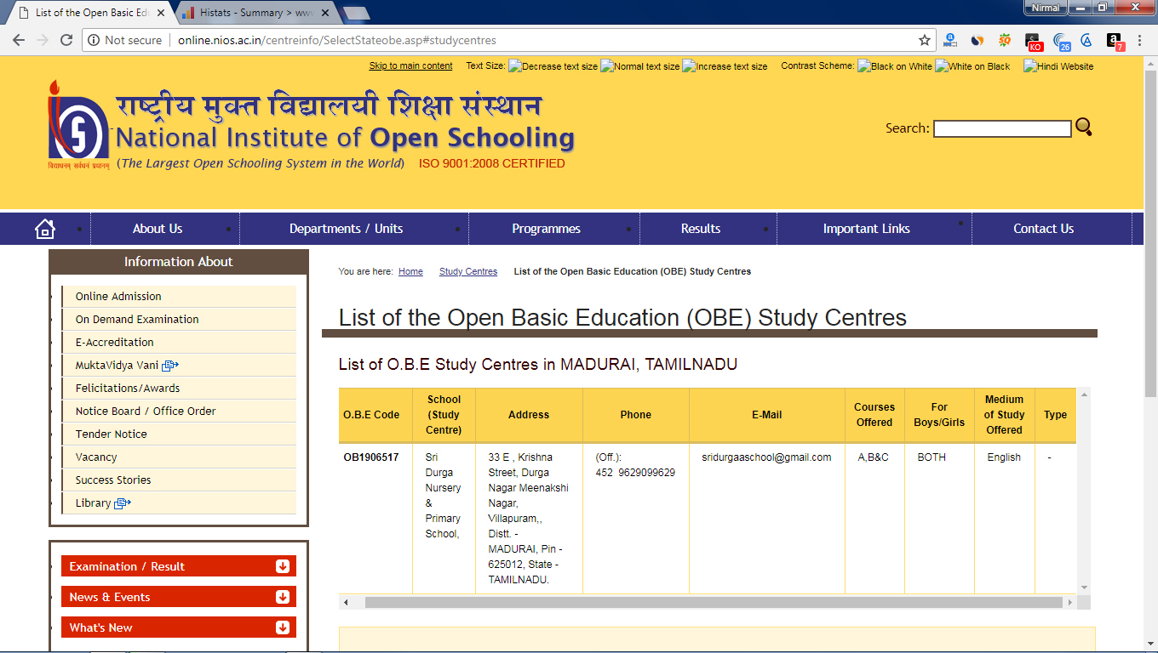Open the extension with red KO badge
This screenshot has height=653, width=1158.
click(x=1033, y=41)
